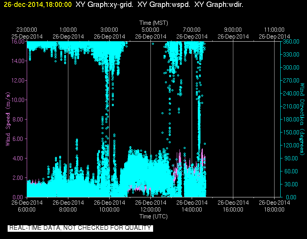Click the "23:00:00" MST tick label

tap(27, 30)
